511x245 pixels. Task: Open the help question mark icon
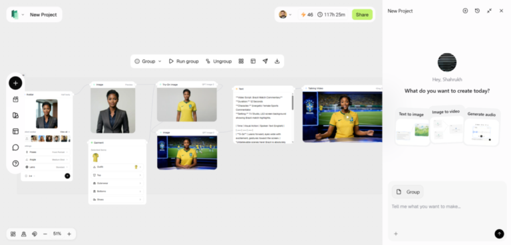pyautogui.click(x=15, y=163)
